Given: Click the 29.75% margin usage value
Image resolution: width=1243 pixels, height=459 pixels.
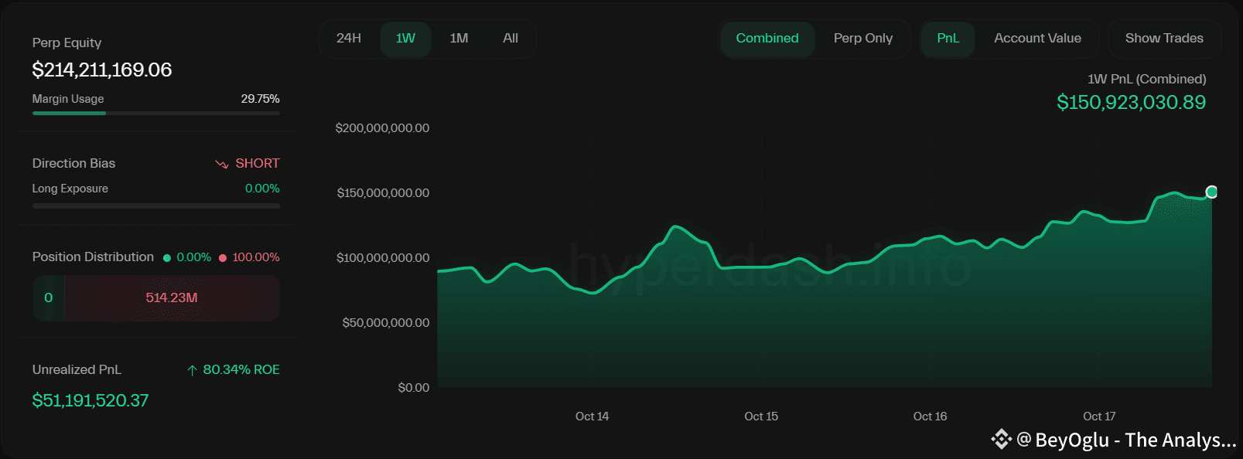Looking at the screenshot, I should (260, 99).
